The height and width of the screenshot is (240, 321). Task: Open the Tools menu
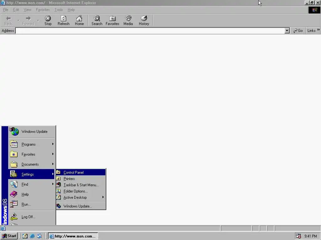click(x=59, y=10)
